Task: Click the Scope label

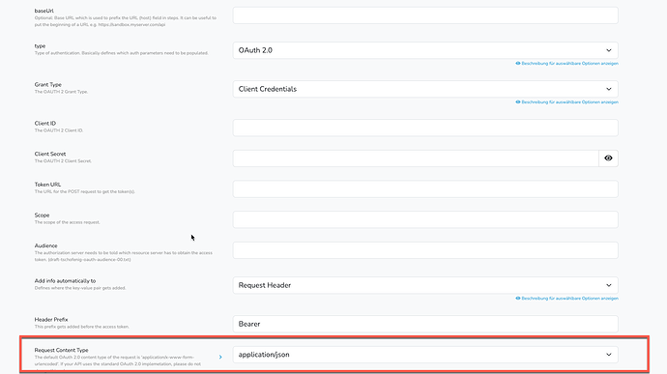Action: pos(43,216)
